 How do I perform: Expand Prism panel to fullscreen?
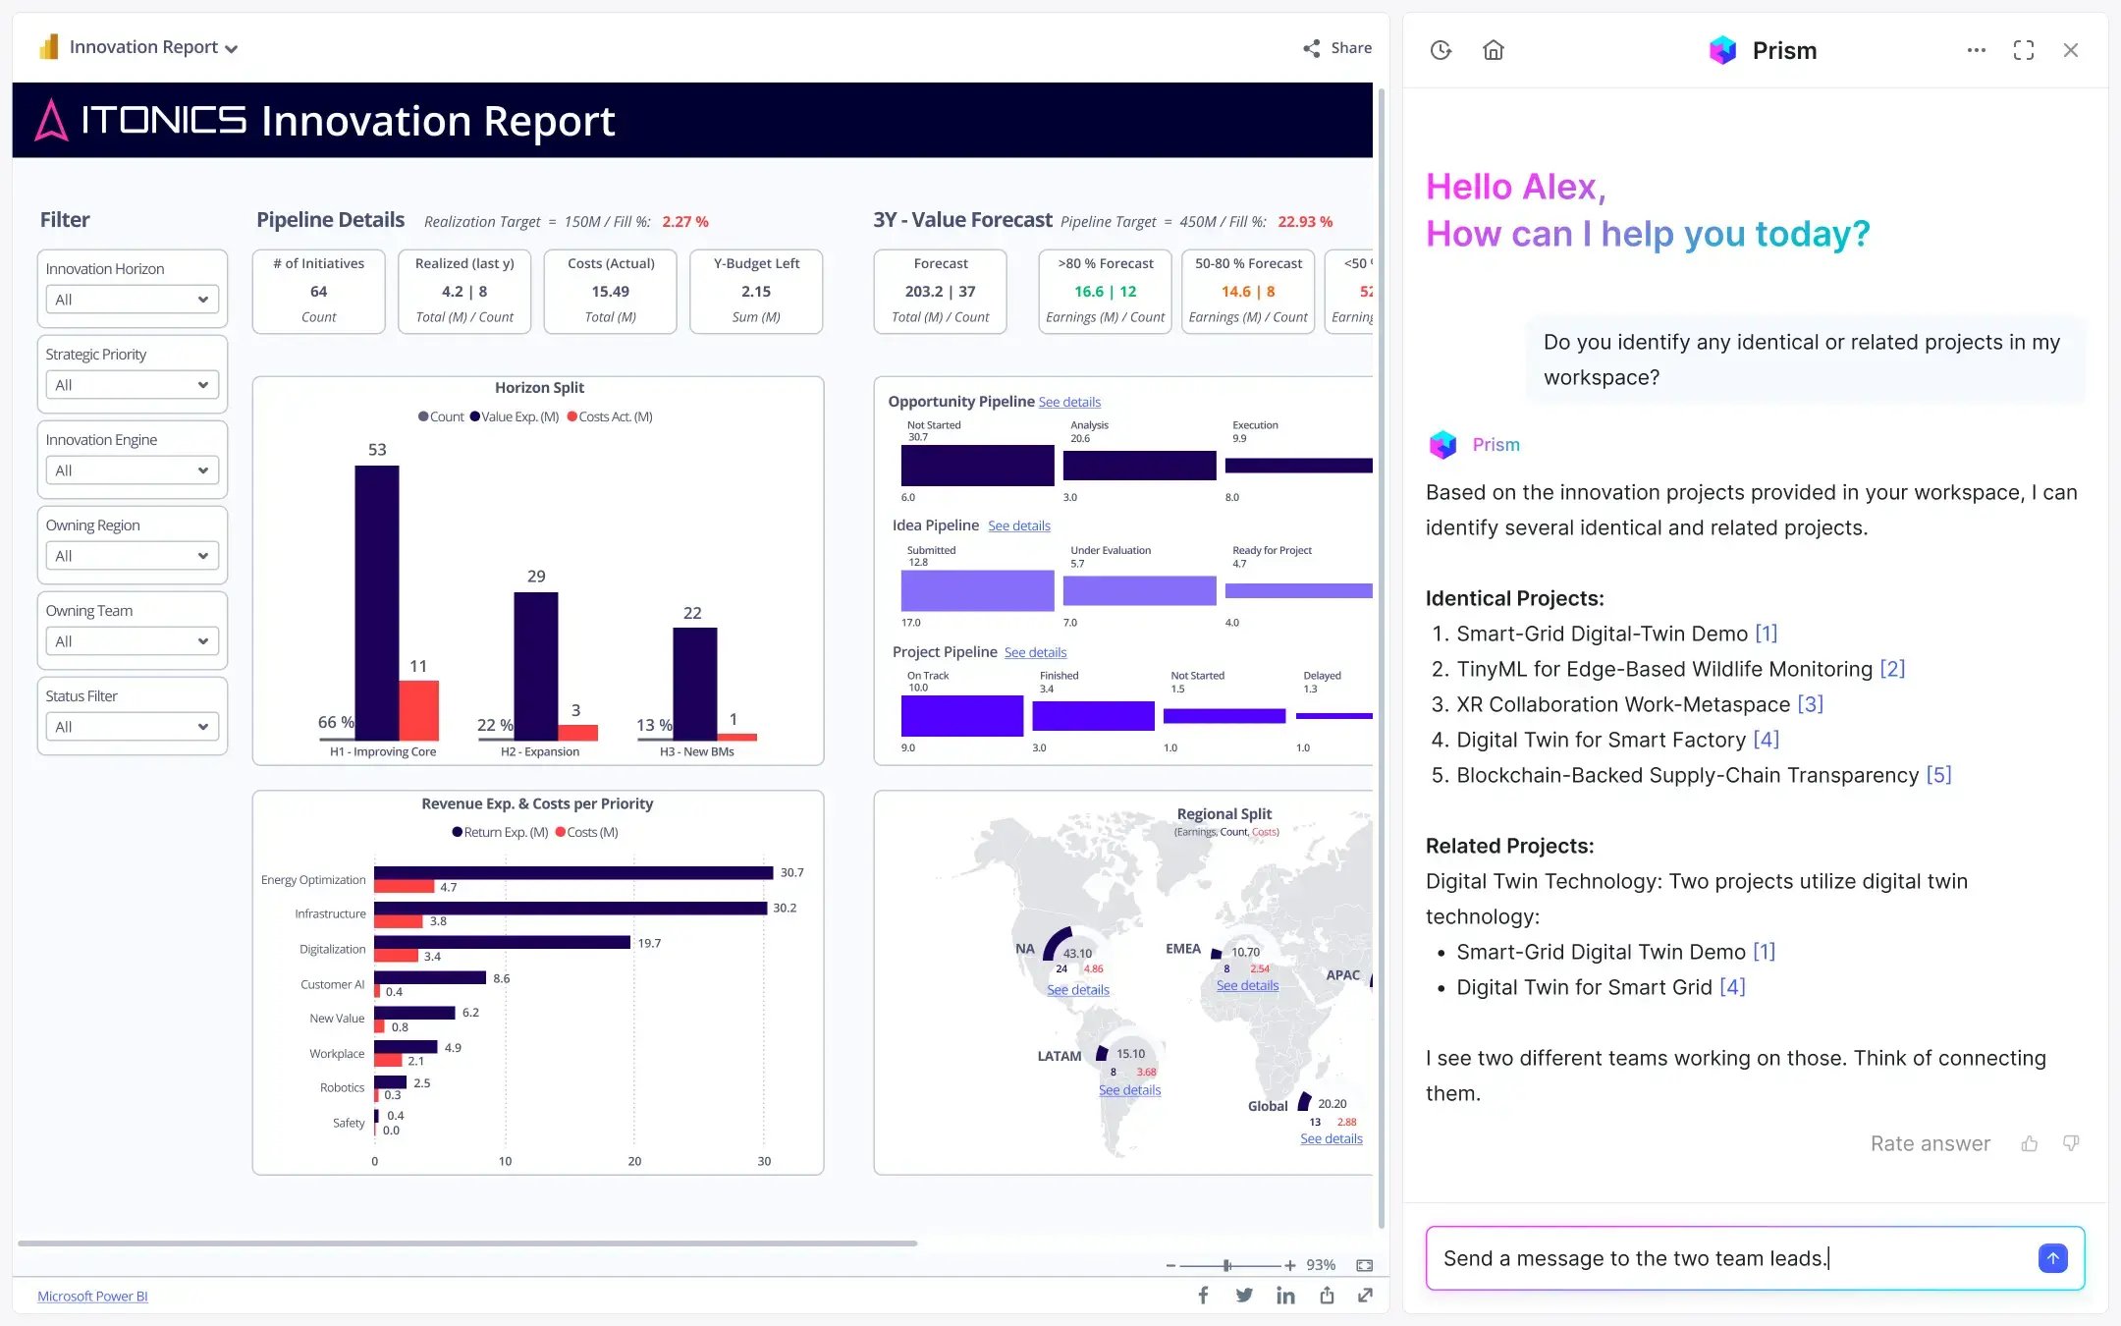(2024, 49)
